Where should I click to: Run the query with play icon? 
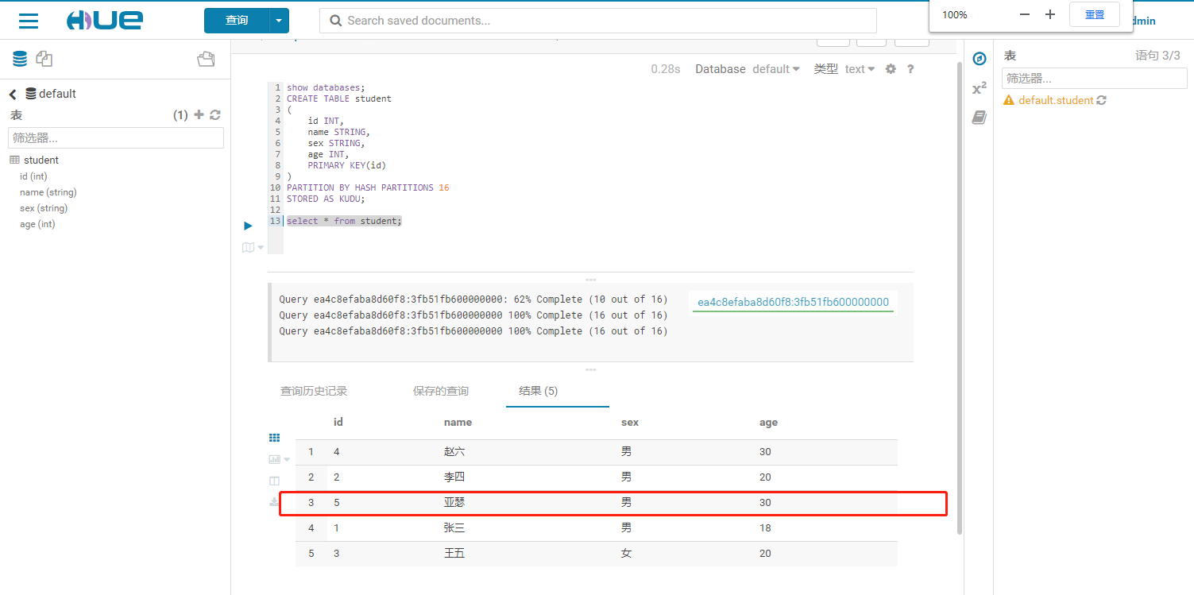coord(248,226)
